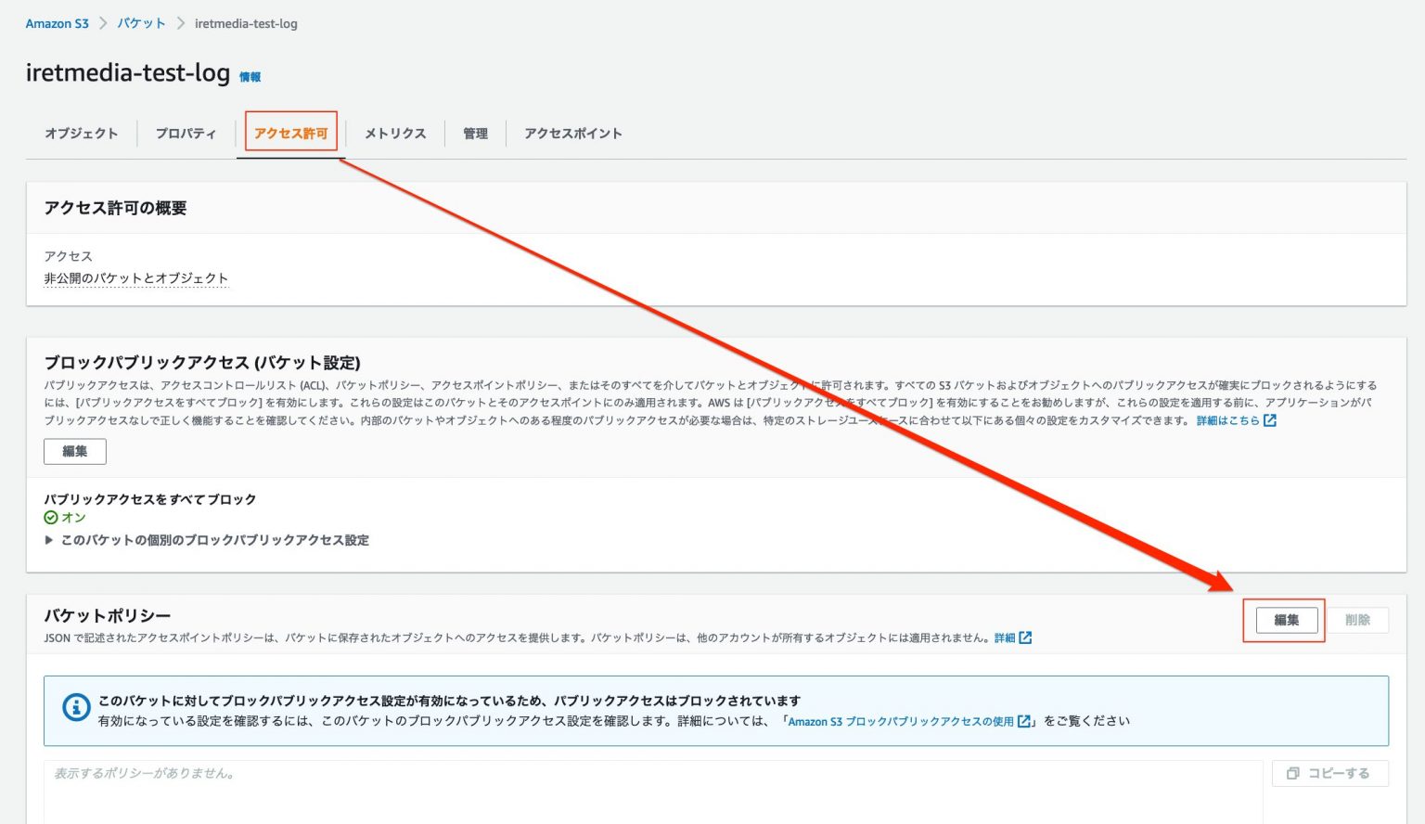Image resolution: width=1425 pixels, height=824 pixels.
Task: Open the Amazon S3 breadcrumb link
Action: (58, 23)
